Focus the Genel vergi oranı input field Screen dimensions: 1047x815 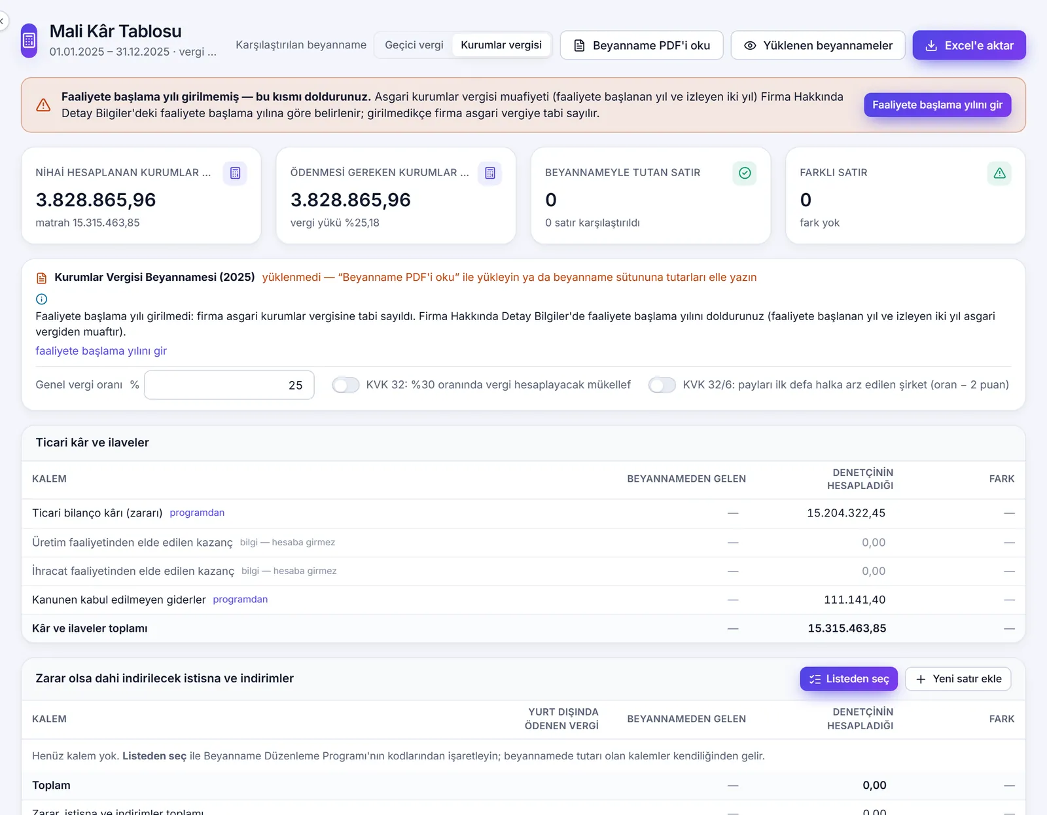tap(229, 385)
